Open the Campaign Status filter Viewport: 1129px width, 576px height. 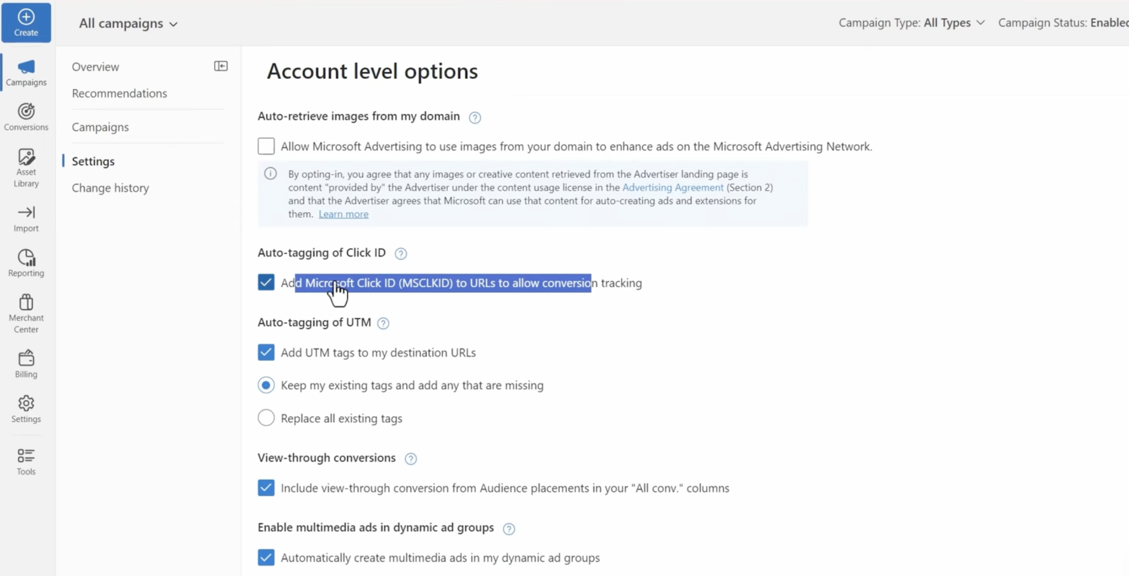point(1063,23)
